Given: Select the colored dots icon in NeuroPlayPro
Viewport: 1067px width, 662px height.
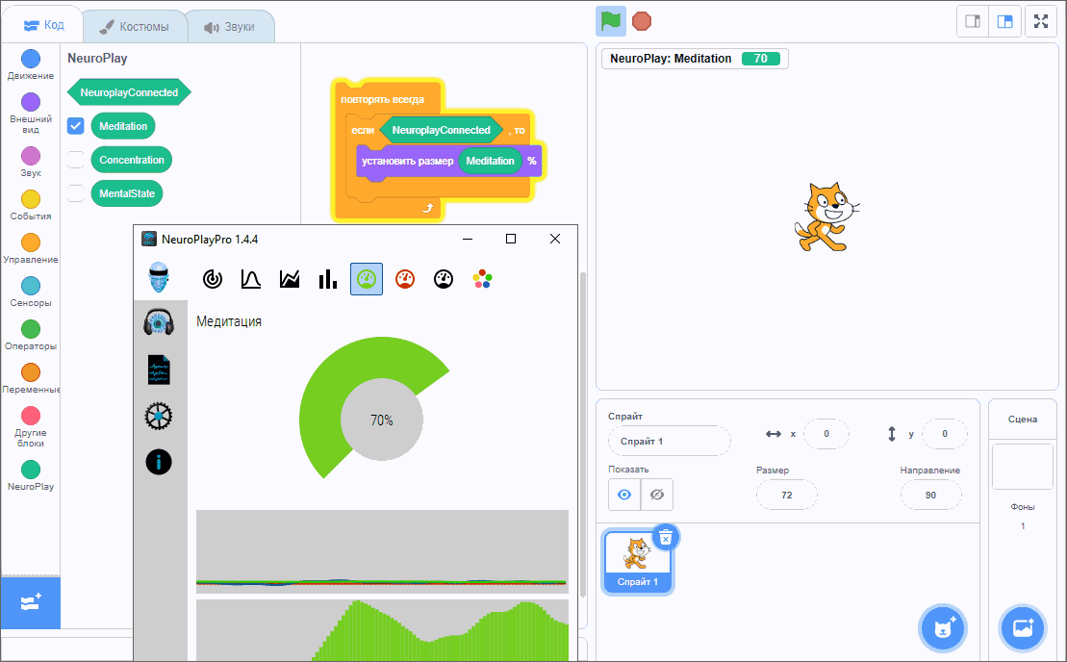Looking at the screenshot, I should click(482, 279).
